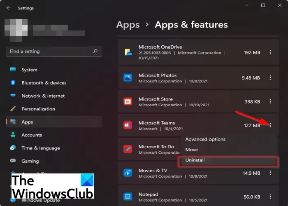Viewport: 288px width, 206px height.
Task: Click the Network wifi icon
Action: click(x=13, y=96)
